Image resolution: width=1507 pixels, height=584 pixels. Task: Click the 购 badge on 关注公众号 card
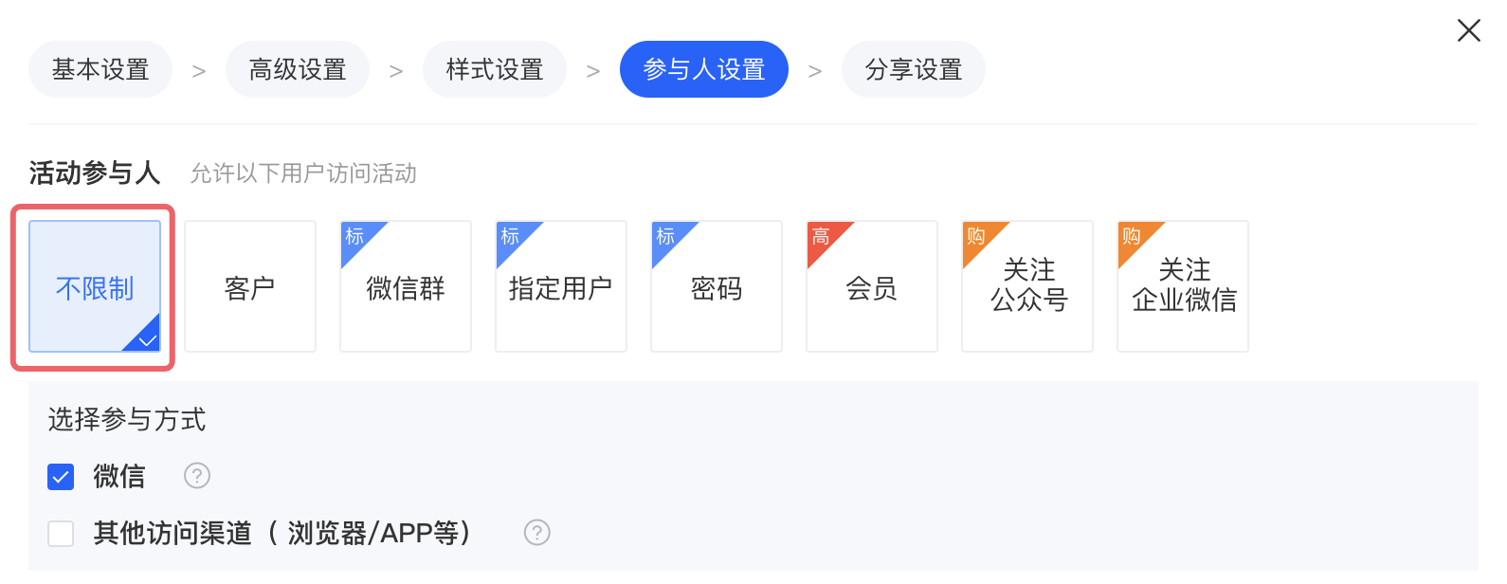pos(976,236)
